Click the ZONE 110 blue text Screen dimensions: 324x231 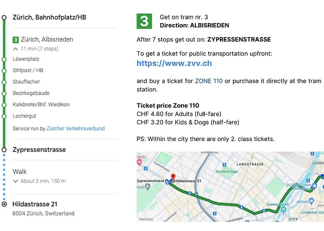point(209,81)
